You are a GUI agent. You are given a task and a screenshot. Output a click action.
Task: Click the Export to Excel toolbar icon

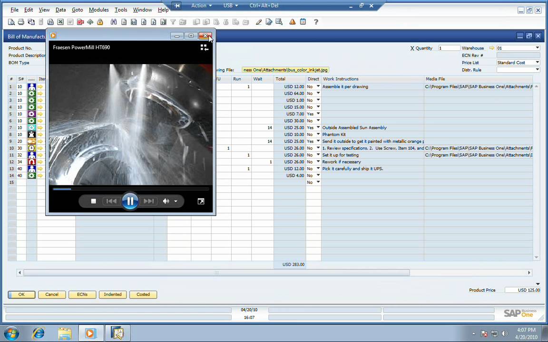60,22
